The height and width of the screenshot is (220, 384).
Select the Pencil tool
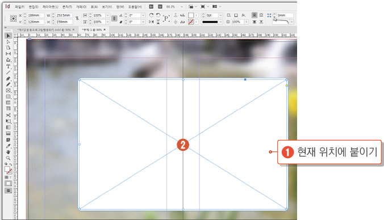(x=8, y=84)
